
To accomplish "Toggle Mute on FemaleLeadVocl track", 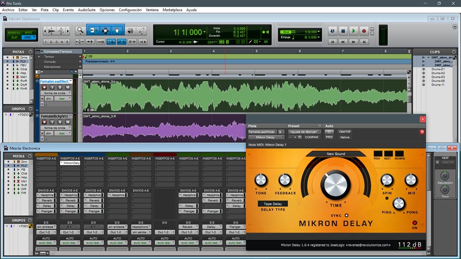I will pos(68,87).
